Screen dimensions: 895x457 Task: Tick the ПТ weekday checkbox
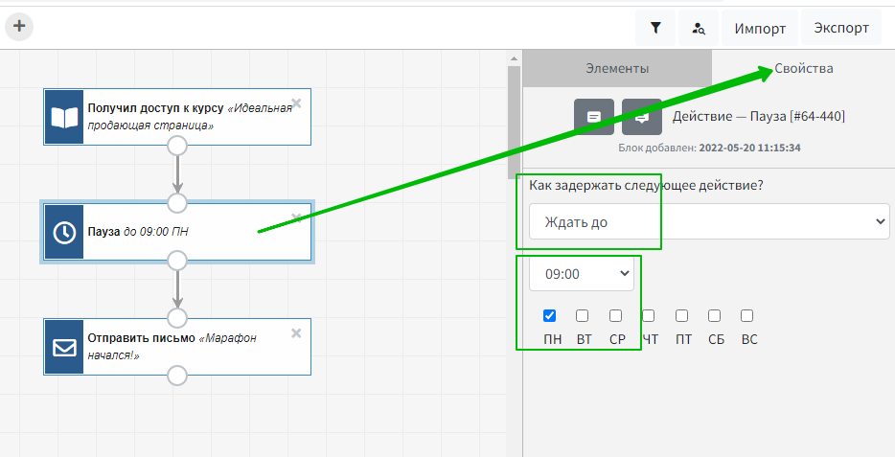[682, 315]
